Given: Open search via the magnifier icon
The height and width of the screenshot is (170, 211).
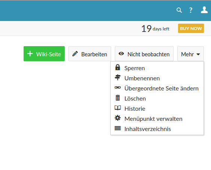Looking at the screenshot, I should pos(179,10).
